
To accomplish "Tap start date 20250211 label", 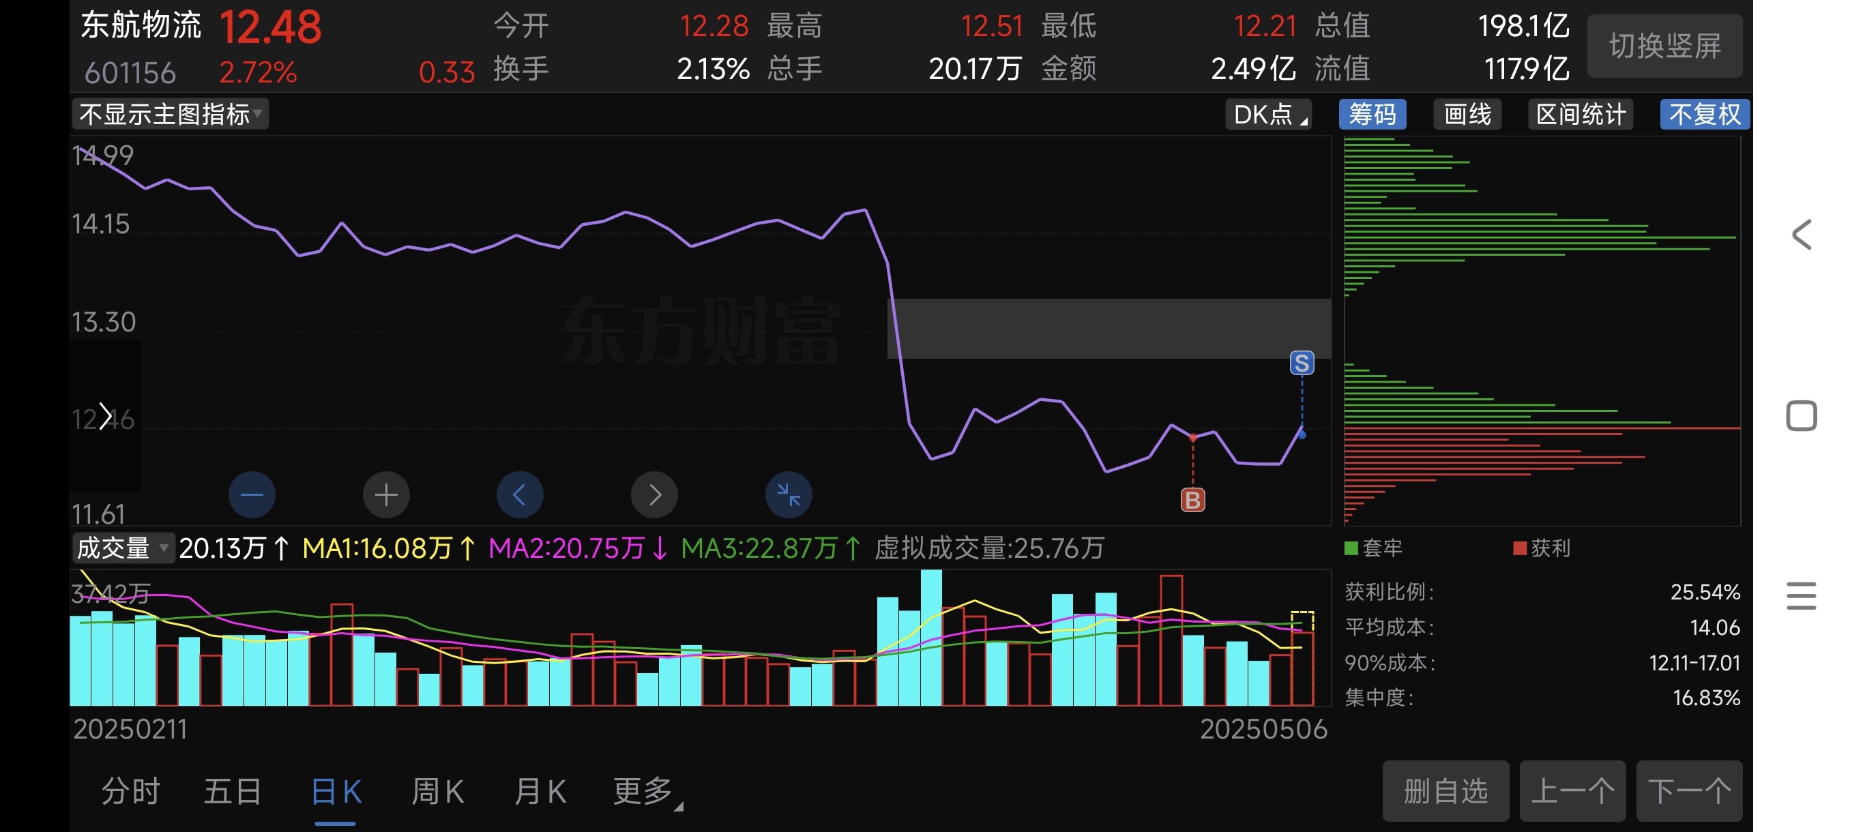I will 130,729.
